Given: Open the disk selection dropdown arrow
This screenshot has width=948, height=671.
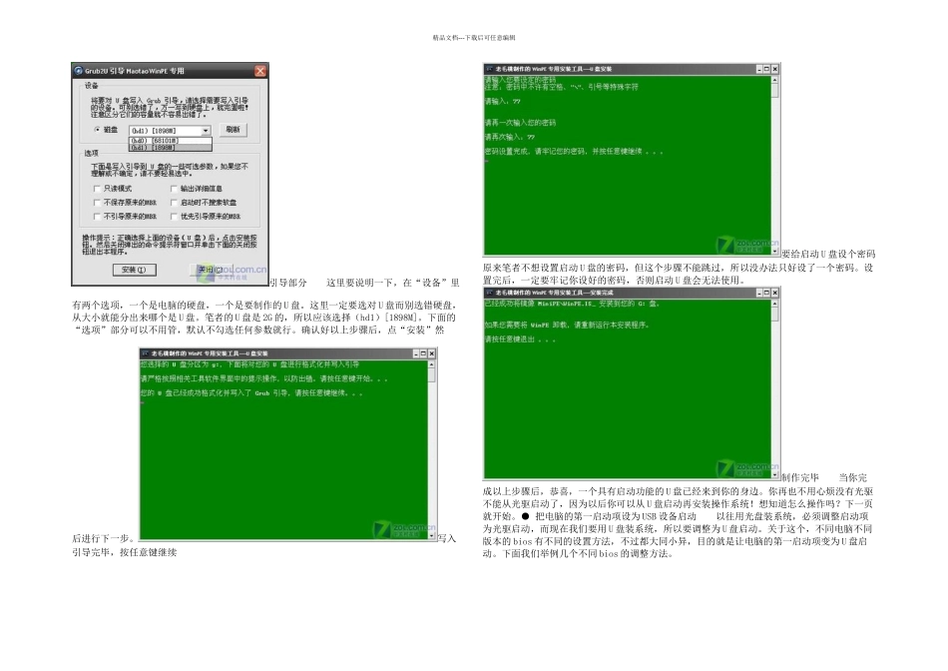Looking at the screenshot, I should tap(206, 131).
